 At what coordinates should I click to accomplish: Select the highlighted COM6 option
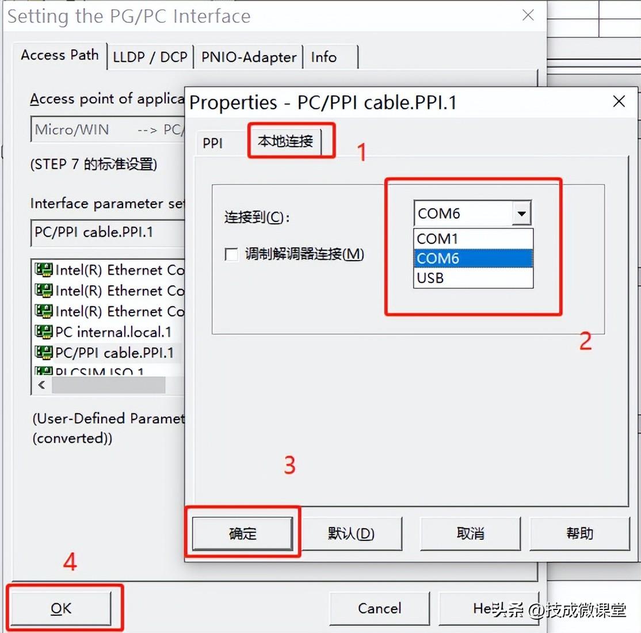pyautogui.click(x=473, y=258)
